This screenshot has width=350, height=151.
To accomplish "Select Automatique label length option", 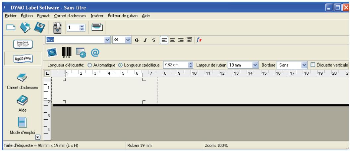I will point(90,65).
